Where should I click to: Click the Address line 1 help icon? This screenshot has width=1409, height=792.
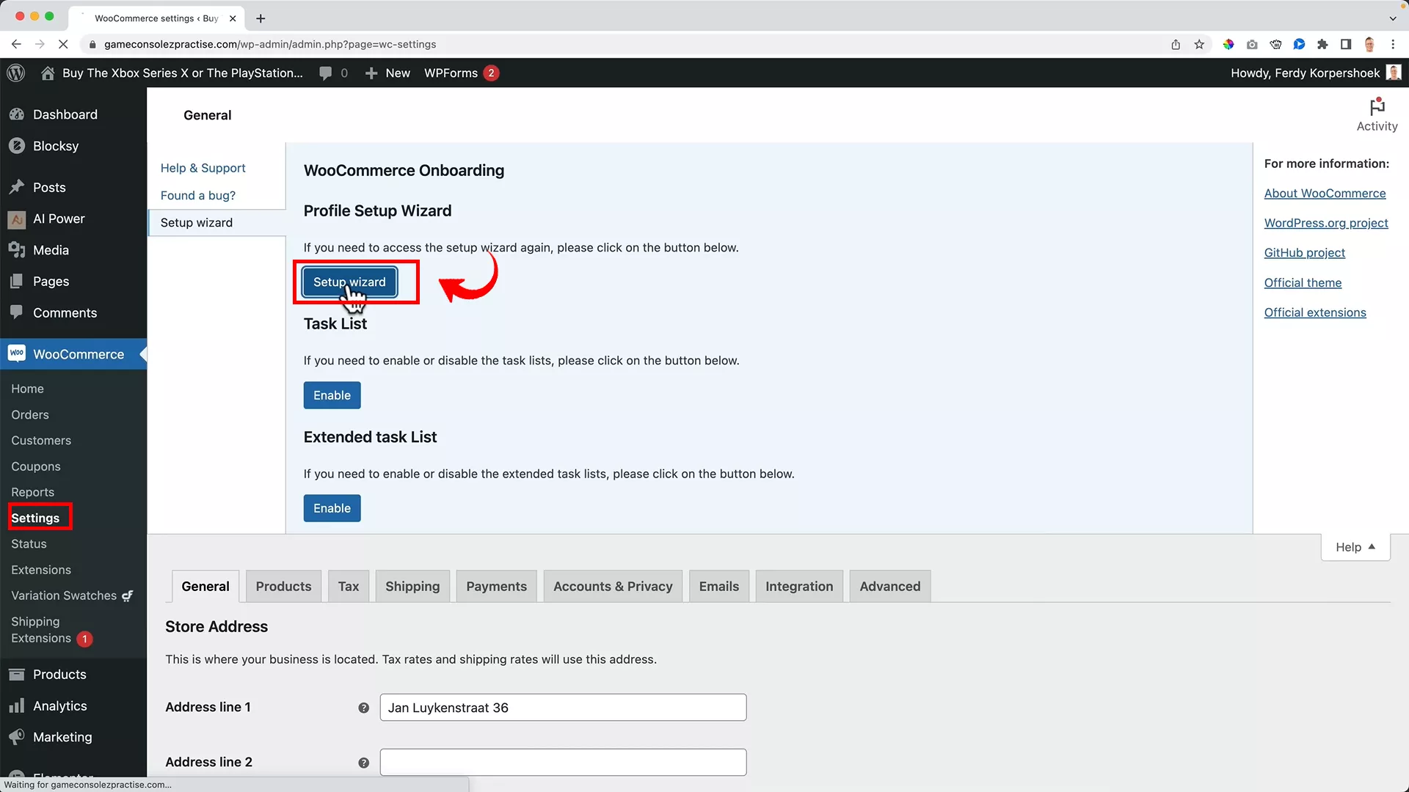click(x=363, y=708)
